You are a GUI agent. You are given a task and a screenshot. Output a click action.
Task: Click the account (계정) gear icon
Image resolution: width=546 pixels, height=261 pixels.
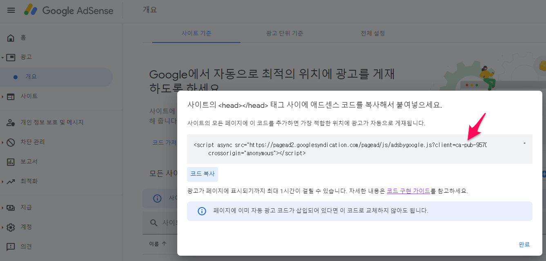click(11, 227)
